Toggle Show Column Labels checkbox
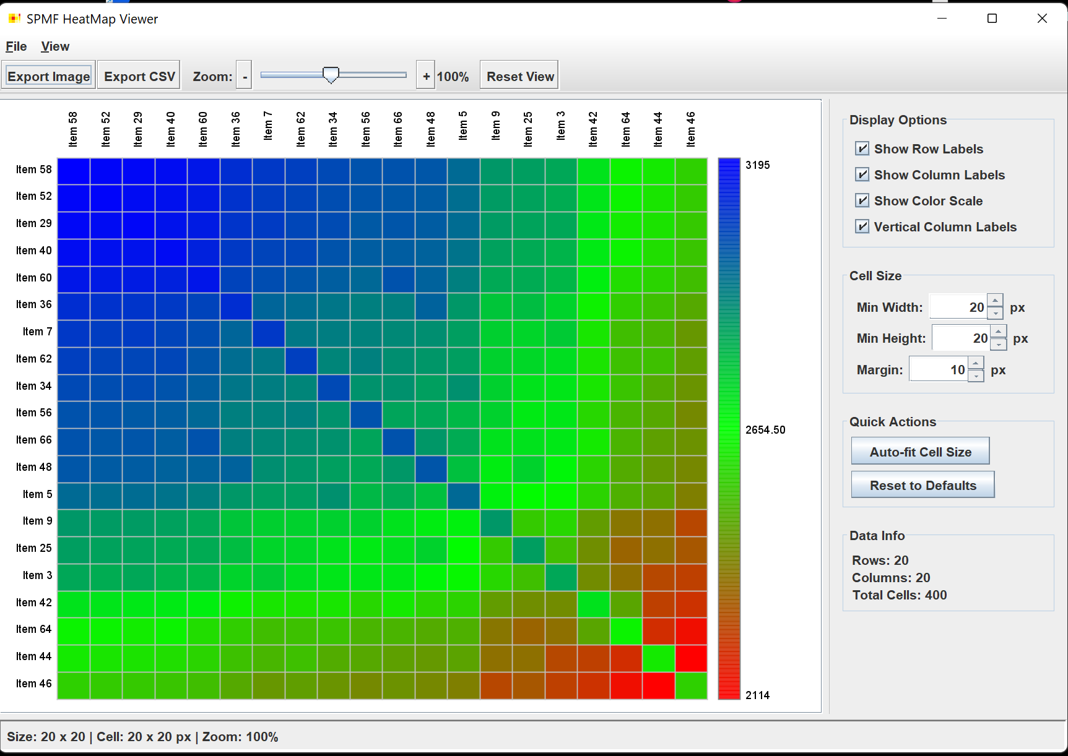The height and width of the screenshot is (756, 1068). pyautogui.click(x=862, y=174)
